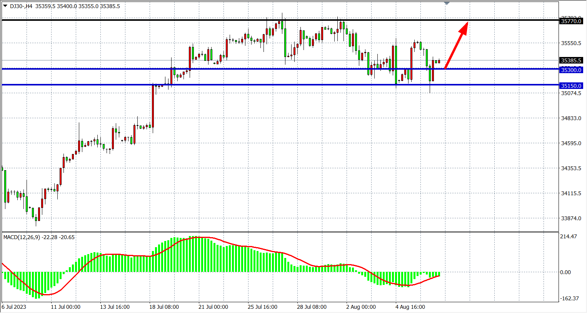Image resolution: width=587 pixels, height=313 pixels.
Task: Click the black 35770.0 price label
Action: point(571,21)
